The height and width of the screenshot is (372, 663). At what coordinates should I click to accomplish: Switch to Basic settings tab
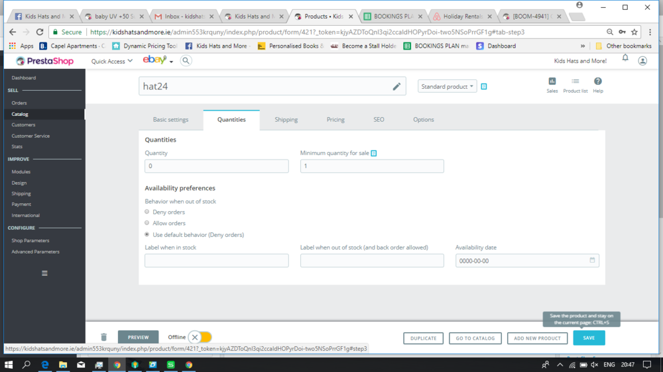[170, 120]
